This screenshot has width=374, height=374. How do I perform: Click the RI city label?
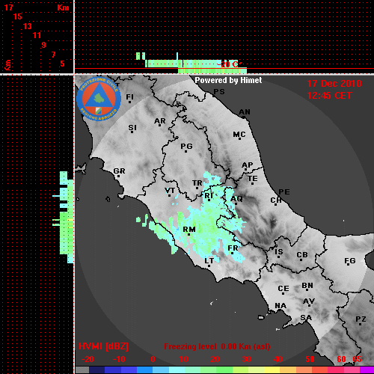[209, 196]
